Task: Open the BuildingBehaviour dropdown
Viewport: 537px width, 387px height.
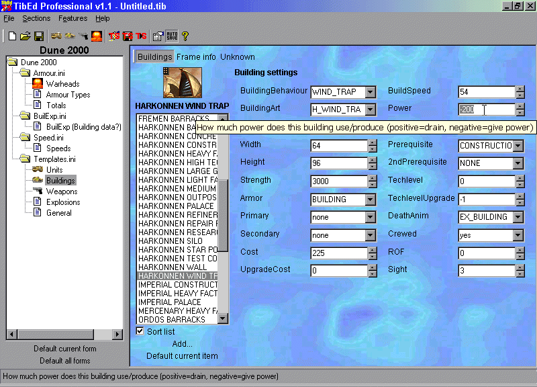Action: (x=371, y=92)
